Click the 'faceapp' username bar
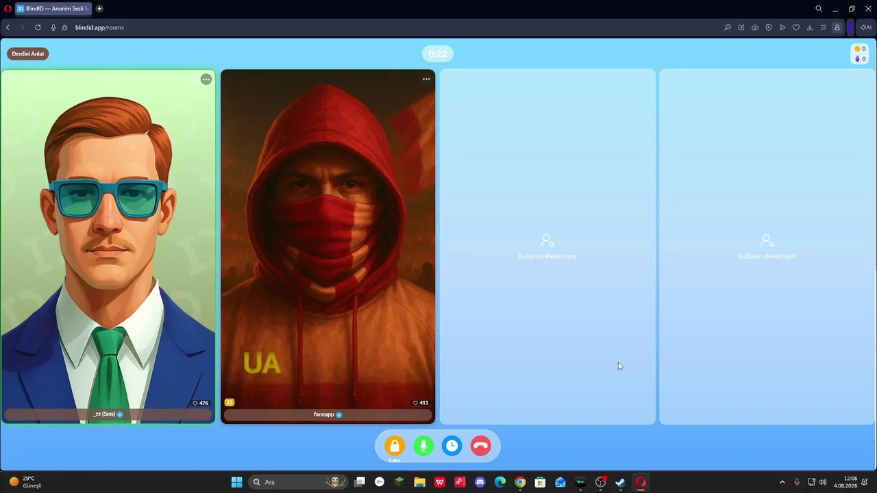 tap(328, 414)
